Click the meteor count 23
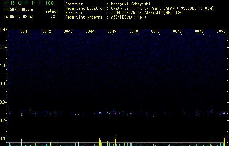Viewport: 229px width, 146px height. click(53, 17)
